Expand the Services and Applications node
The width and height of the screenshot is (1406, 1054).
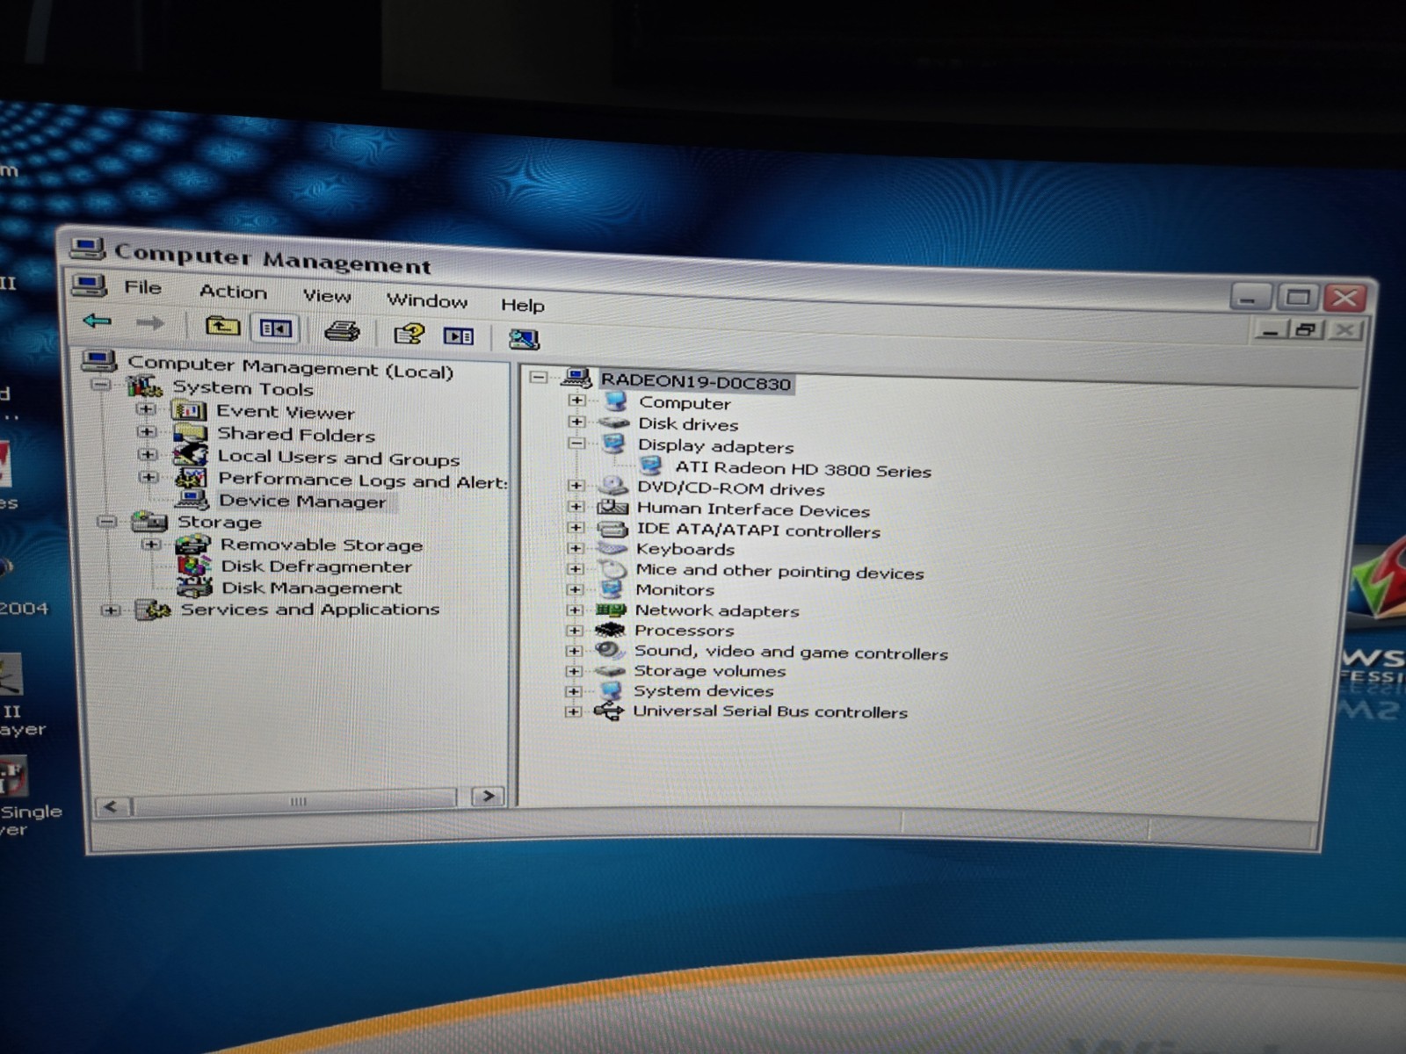tap(111, 610)
